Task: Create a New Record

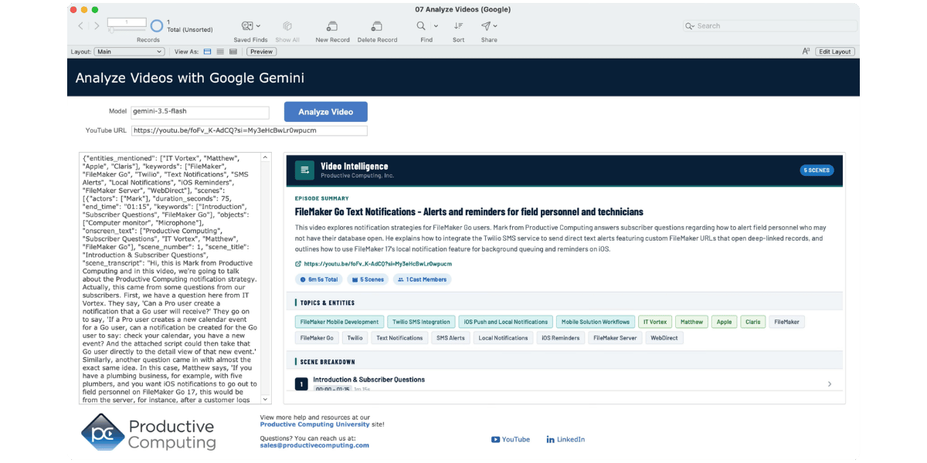Action: [332, 25]
